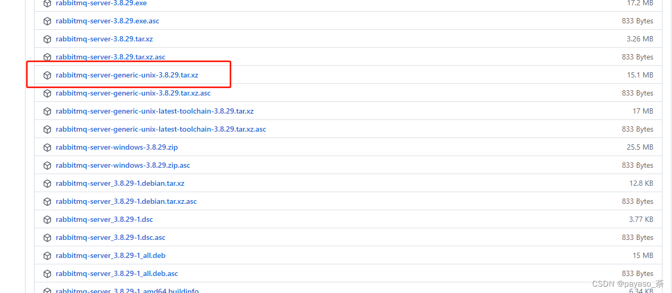Click 12.8 KB size of debian.tar.xz
672x293 pixels.
(x=641, y=184)
